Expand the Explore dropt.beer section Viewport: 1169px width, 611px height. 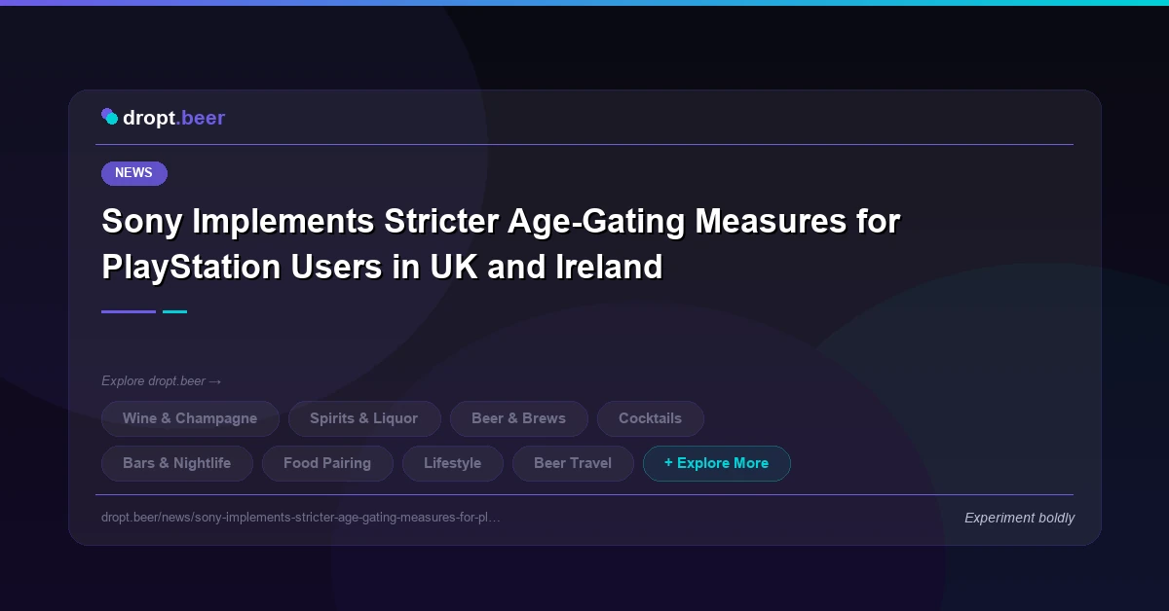coord(162,380)
